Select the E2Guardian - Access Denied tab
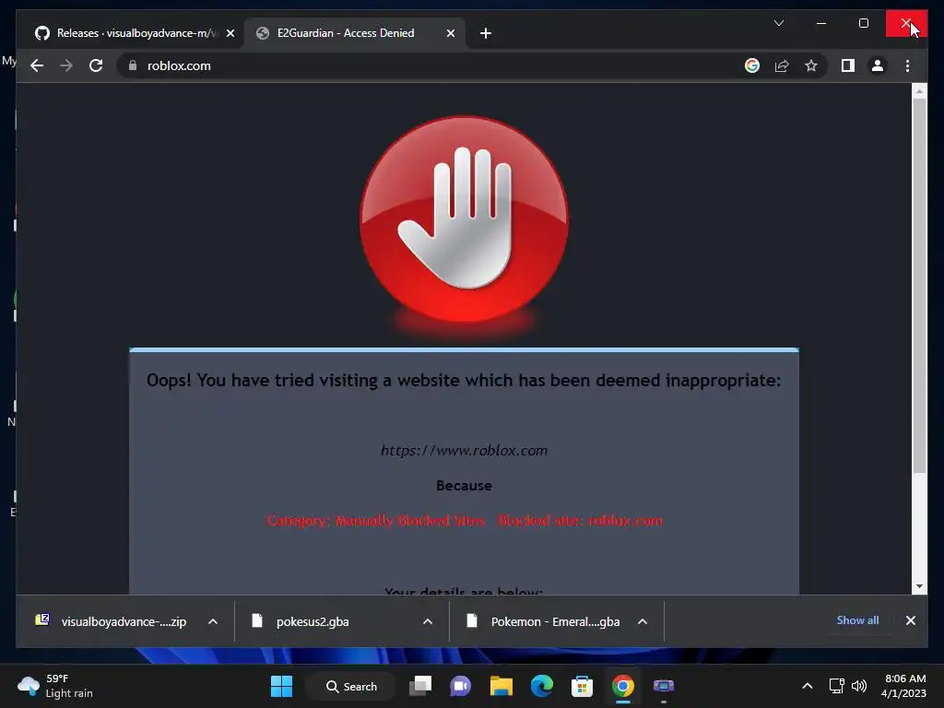Screen dimensions: 944x708 coord(354,33)
